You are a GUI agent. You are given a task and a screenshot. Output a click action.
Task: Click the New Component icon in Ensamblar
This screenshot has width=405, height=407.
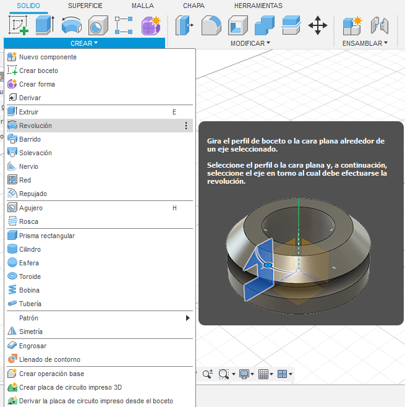pyautogui.click(x=352, y=25)
